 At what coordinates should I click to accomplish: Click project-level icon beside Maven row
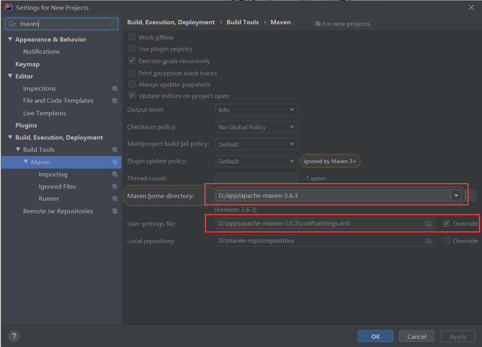pos(115,162)
